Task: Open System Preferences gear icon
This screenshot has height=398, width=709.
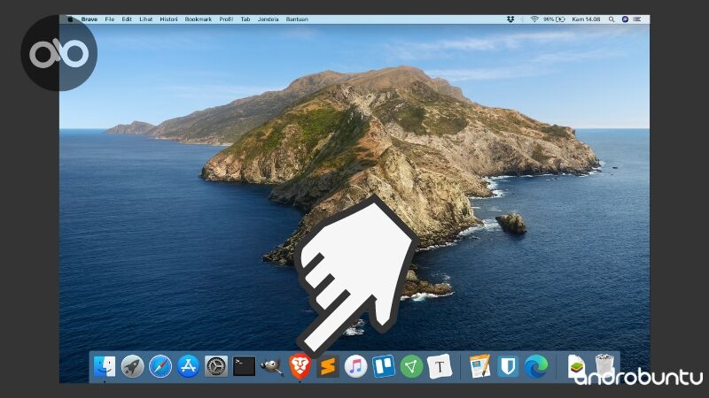Action: [x=216, y=366]
